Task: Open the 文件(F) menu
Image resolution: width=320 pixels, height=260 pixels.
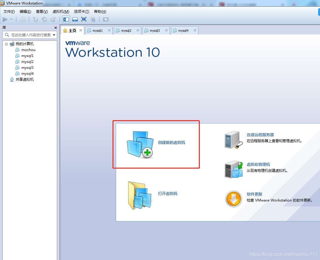Action: [x=9, y=12]
